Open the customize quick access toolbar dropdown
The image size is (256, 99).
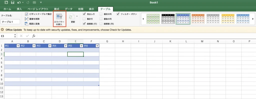point(41,2)
